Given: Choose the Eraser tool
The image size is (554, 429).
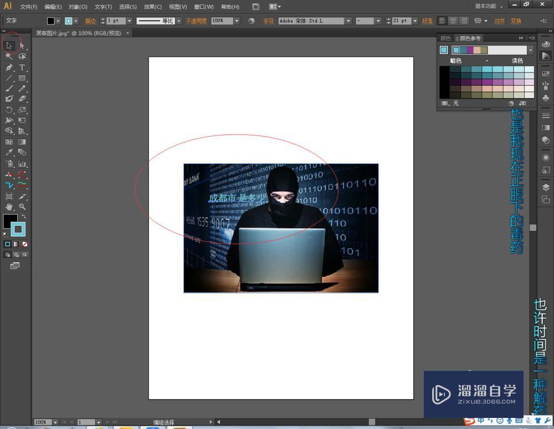Looking at the screenshot, I should point(22,99).
